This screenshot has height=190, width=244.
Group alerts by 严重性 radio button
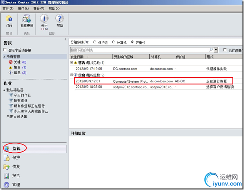pos(132,42)
